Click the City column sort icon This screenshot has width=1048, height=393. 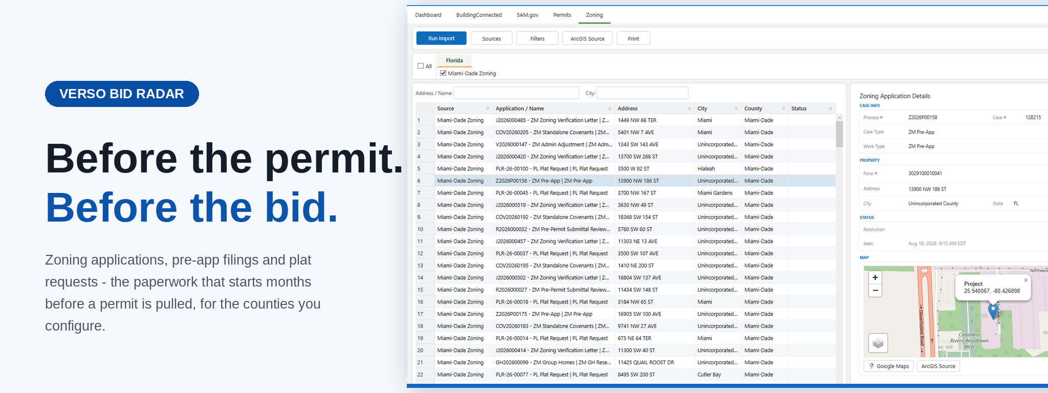pos(736,108)
